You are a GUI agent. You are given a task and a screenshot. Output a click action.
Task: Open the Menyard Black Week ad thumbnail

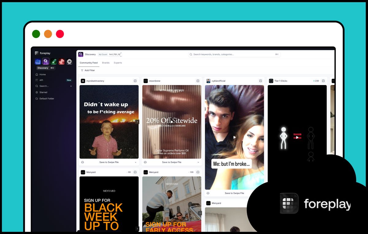(x=109, y=204)
